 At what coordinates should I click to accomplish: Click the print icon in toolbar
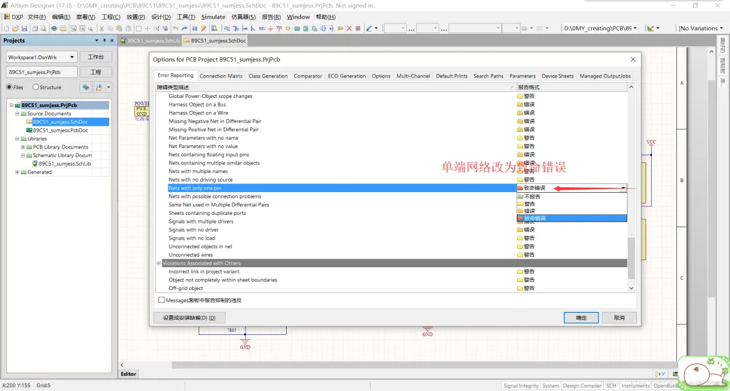(35, 28)
